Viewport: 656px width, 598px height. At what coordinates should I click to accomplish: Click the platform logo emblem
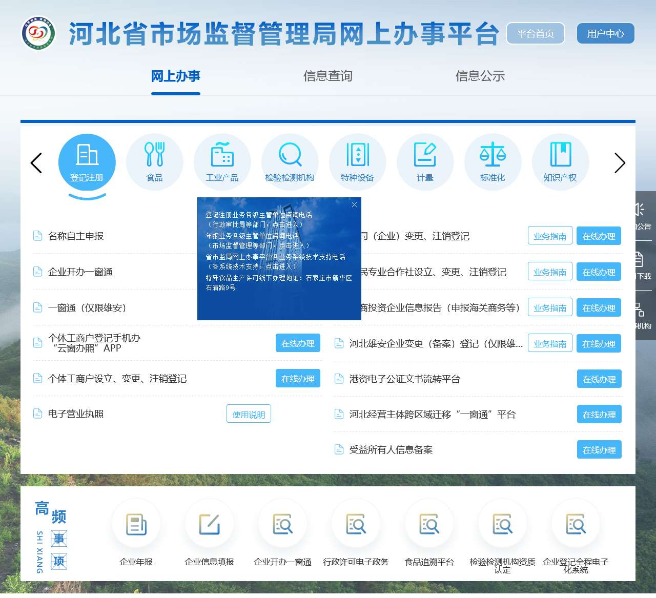38,33
